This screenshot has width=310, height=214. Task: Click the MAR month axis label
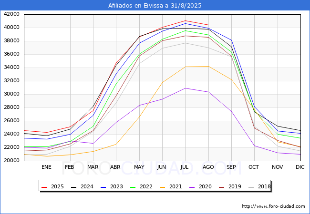tap(93, 167)
